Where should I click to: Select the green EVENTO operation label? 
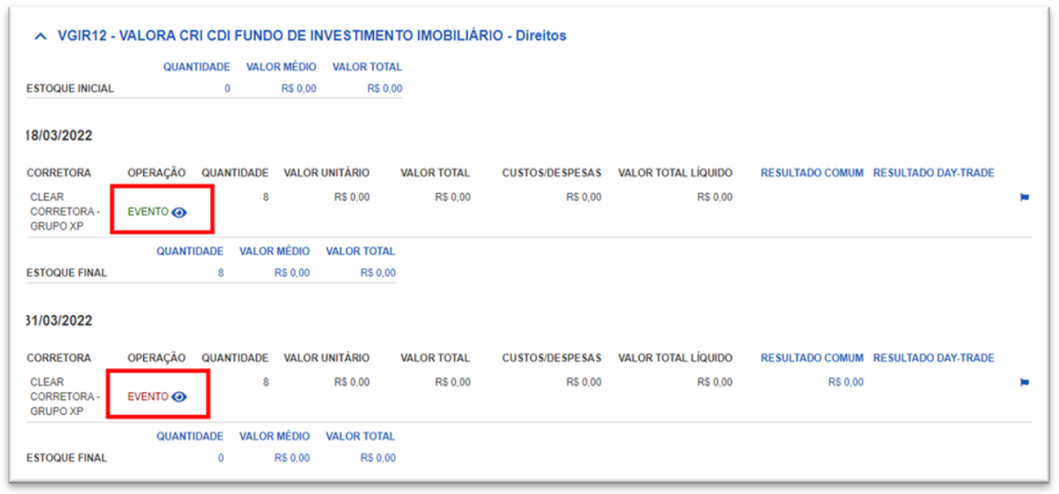point(148,212)
